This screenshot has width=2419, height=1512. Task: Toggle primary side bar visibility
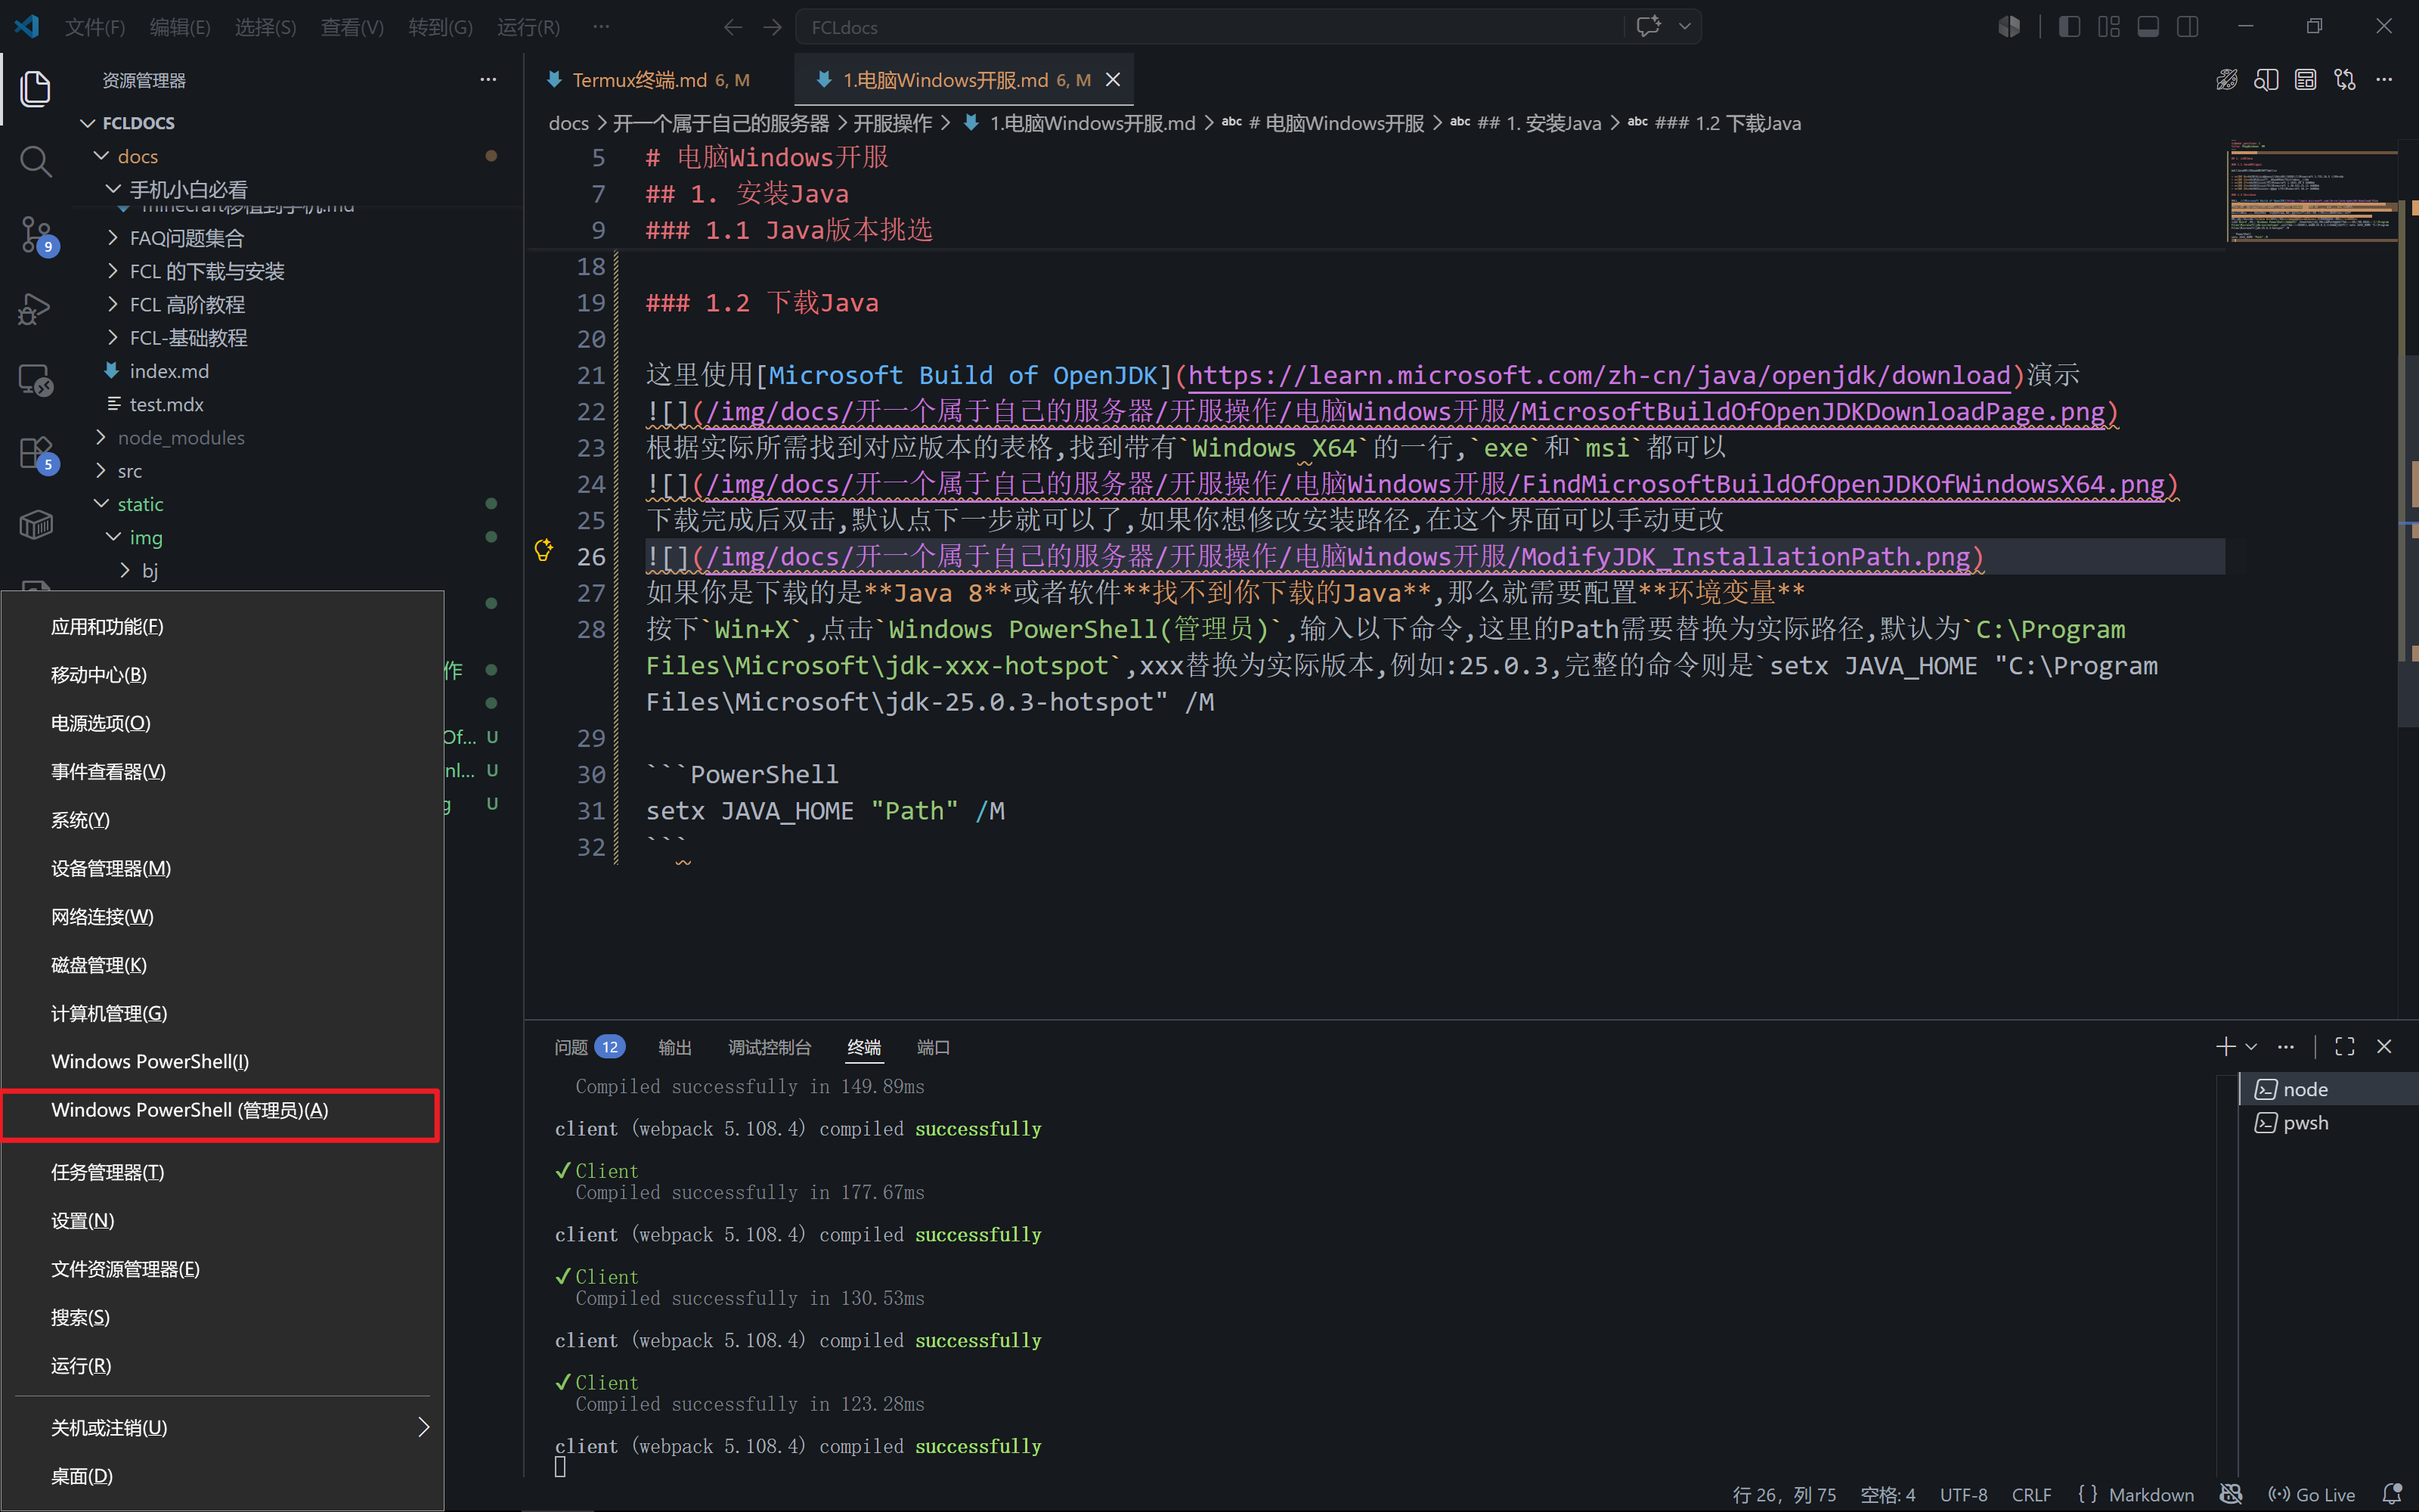pyautogui.click(x=2071, y=27)
